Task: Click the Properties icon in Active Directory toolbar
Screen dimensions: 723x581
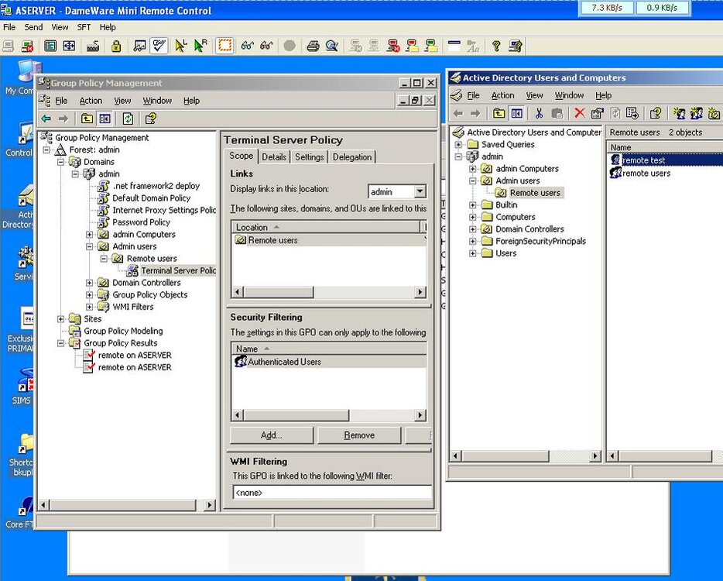Action: [597, 113]
